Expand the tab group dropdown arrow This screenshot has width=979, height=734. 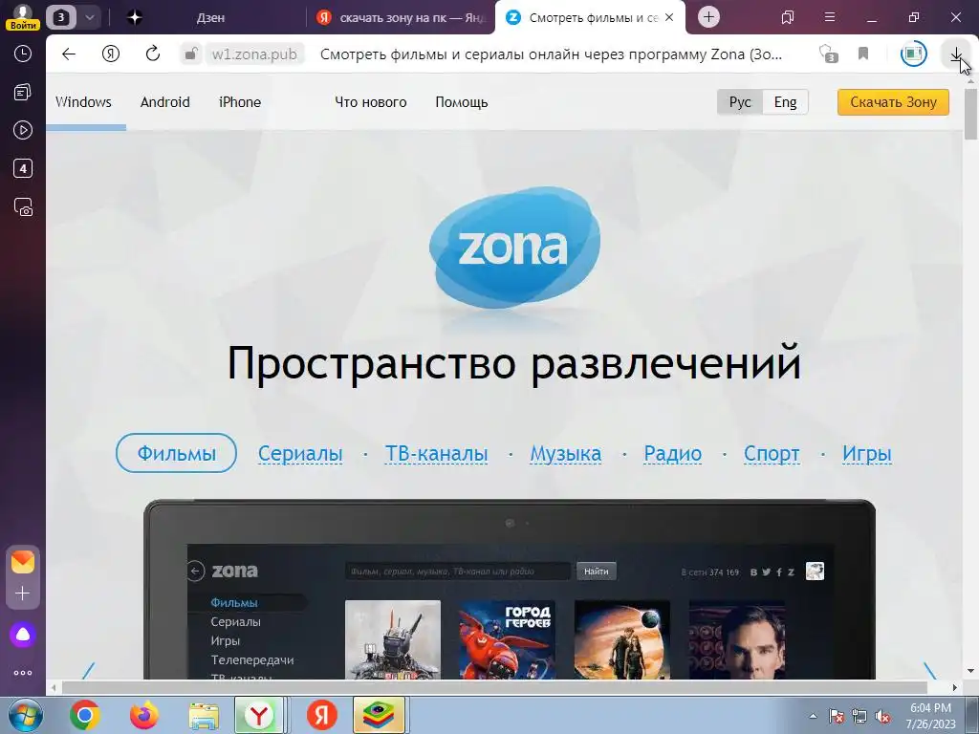coord(89,17)
